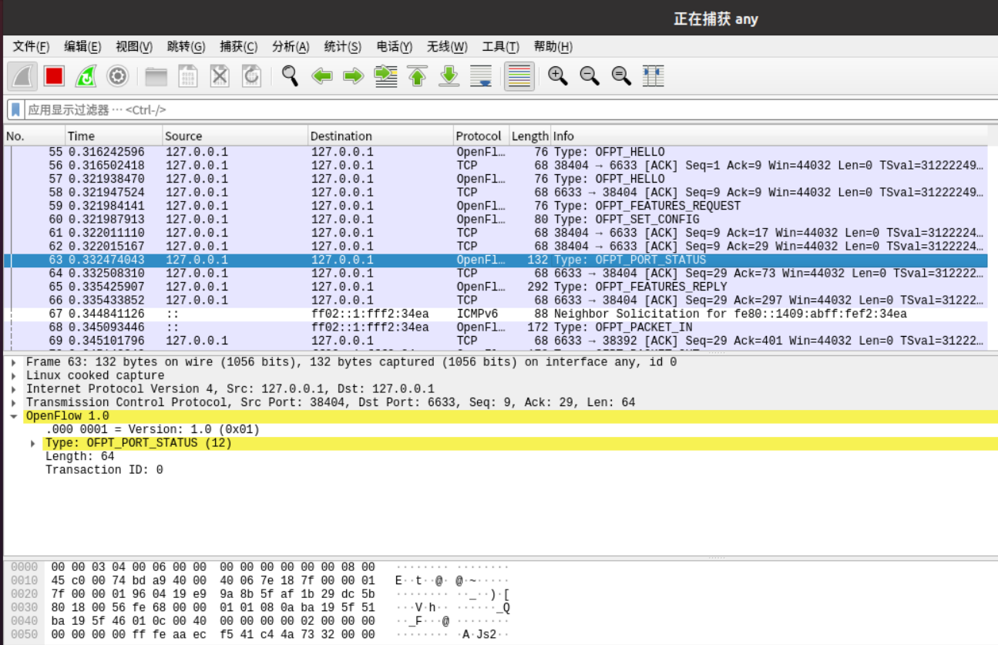This screenshot has height=645, width=998.
Task: Sort by the Info column header
Action: click(769, 136)
